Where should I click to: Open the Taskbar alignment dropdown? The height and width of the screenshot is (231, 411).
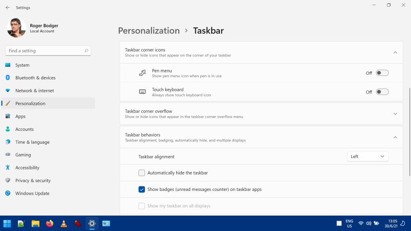368,157
